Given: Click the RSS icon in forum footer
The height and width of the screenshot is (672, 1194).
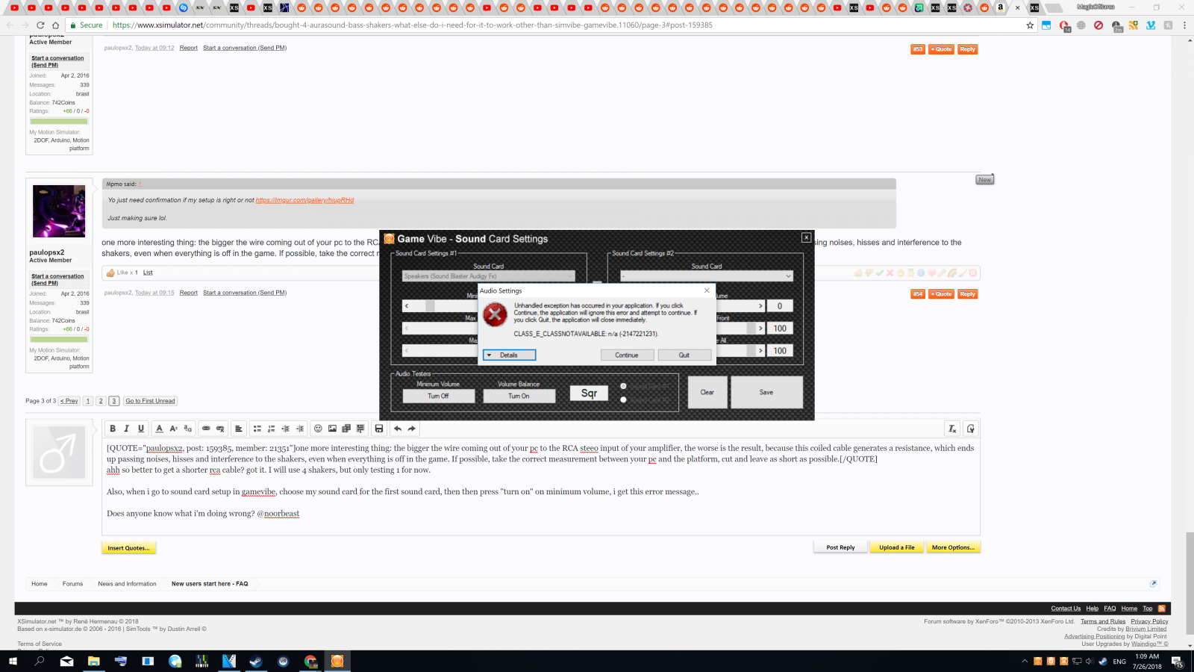Looking at the screenshot, I should pos(1161,609).
